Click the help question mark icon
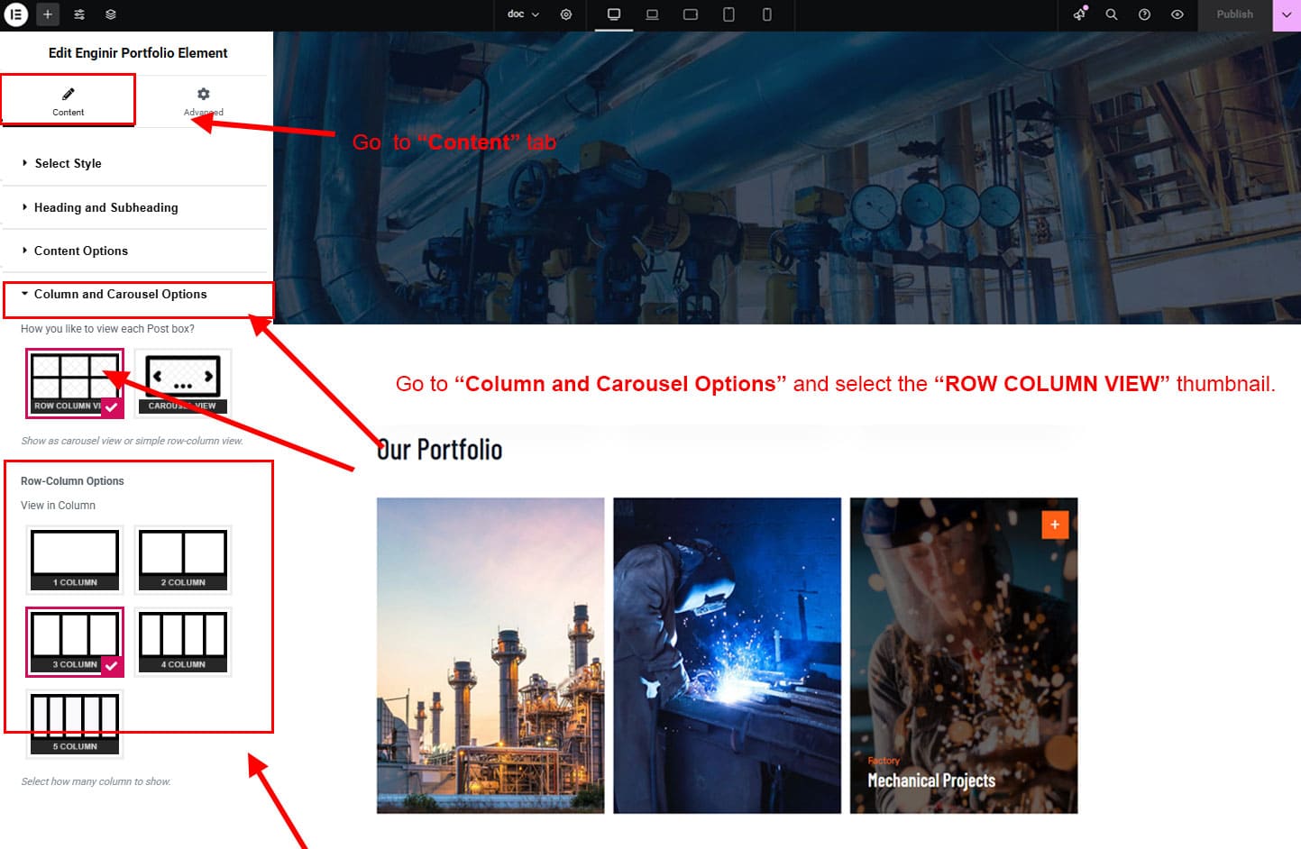The width and height of the screenshot is (1301, 849). coord(1144,14)
